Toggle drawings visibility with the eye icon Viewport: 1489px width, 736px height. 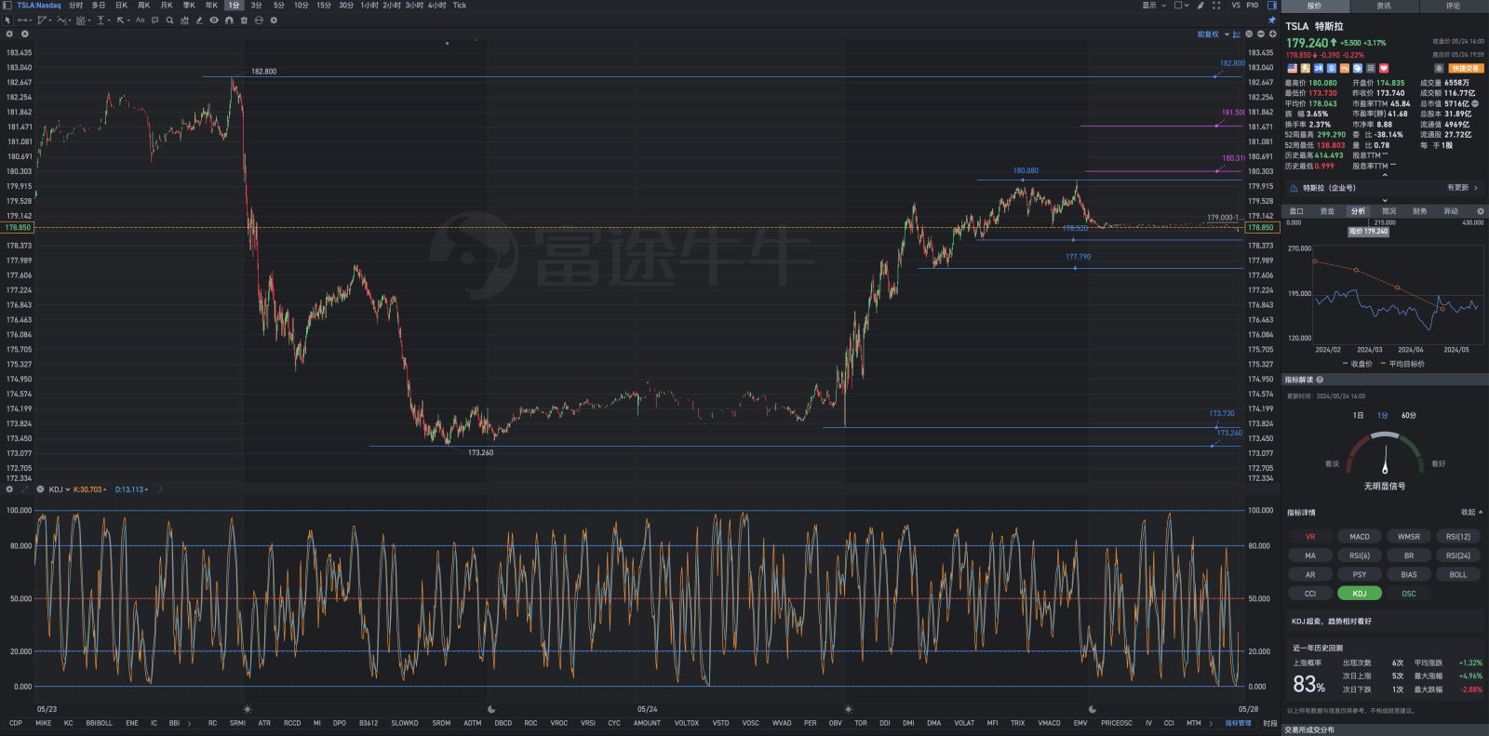[x=214, y=20]
